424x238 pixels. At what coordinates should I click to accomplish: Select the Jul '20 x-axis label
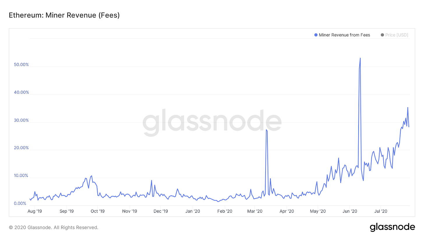pyautogui.click(x=381, y=211)
